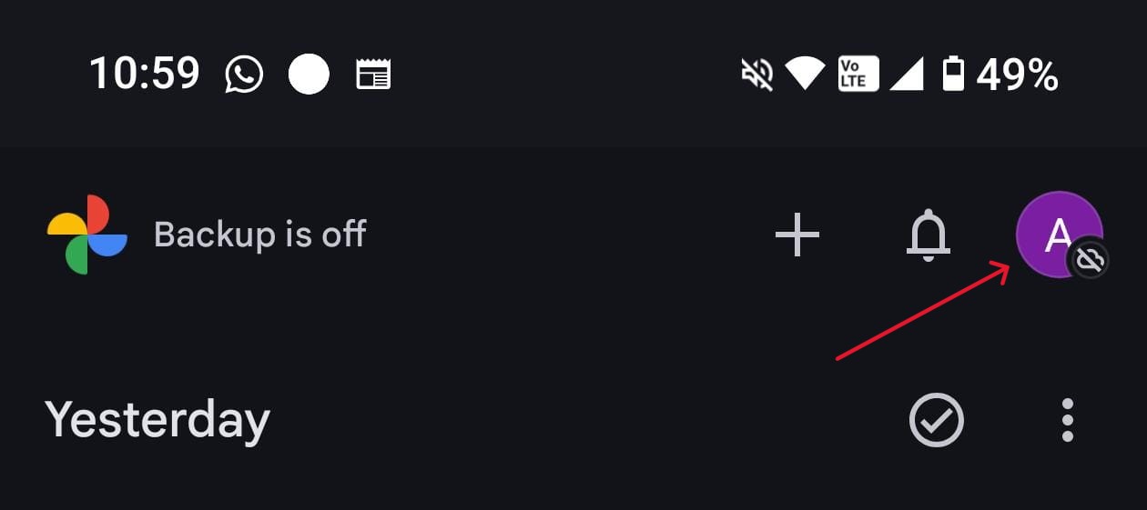Select all photos from Yesterday checkmark
This screenshot has height=510, width=1147.
[936, 420]
